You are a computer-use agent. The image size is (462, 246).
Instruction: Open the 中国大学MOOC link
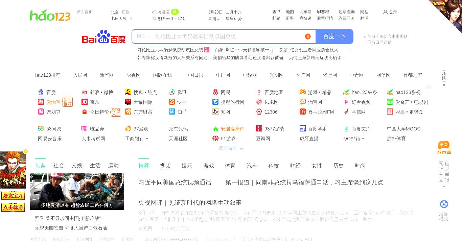pos(404,129)
